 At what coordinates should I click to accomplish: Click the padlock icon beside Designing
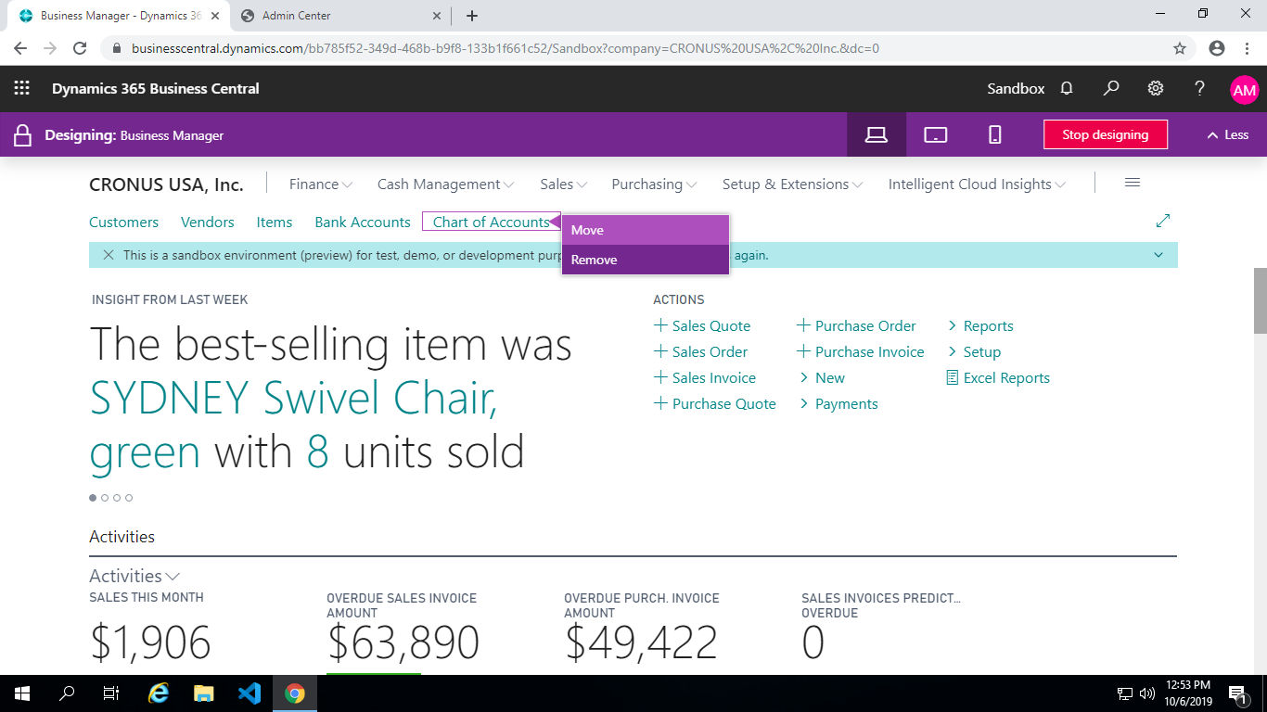click(22, 135)
